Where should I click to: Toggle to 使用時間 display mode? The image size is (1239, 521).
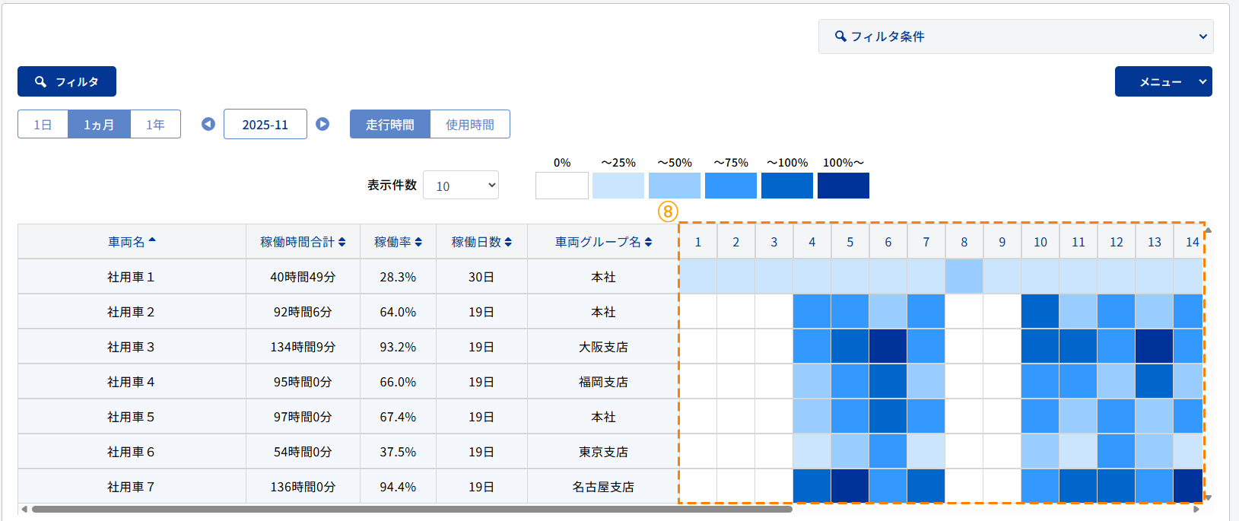469,125
